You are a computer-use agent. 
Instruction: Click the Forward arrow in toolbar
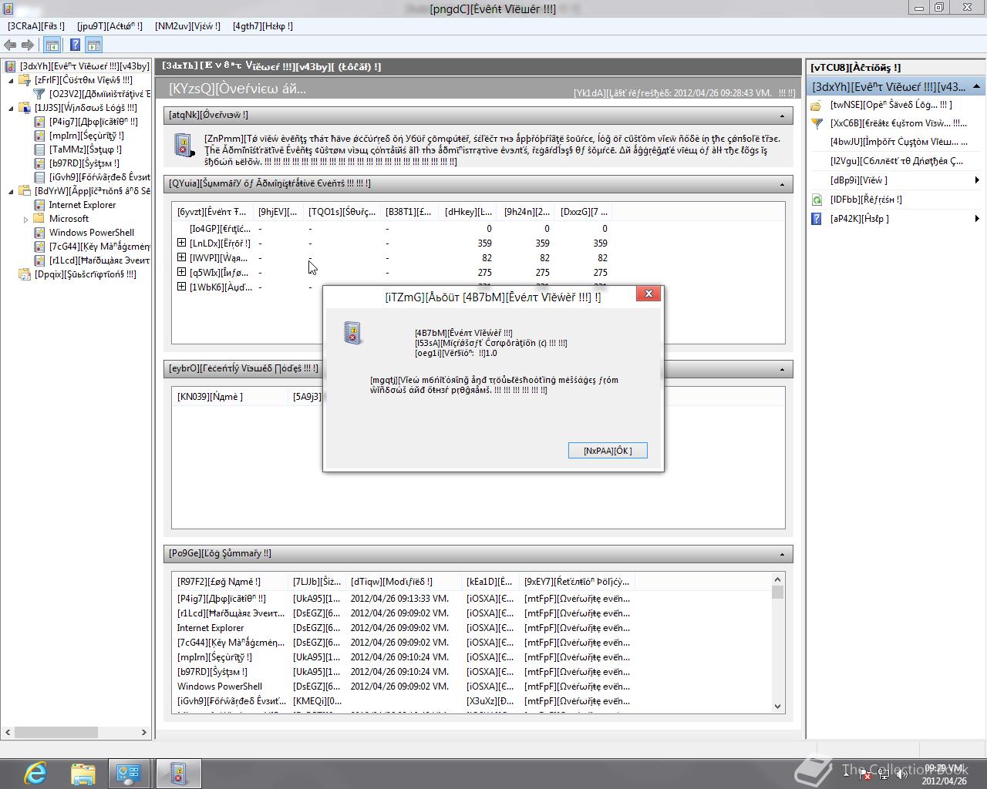click(28, 45)
